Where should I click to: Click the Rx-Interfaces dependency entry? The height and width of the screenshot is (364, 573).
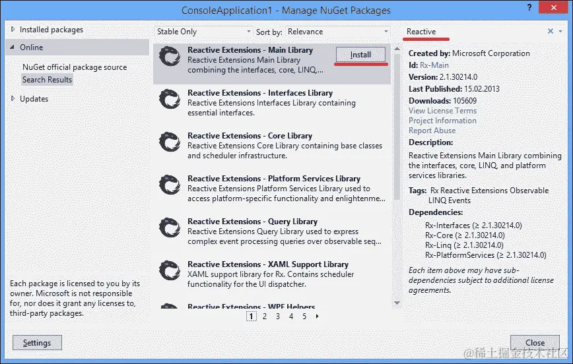473,226
